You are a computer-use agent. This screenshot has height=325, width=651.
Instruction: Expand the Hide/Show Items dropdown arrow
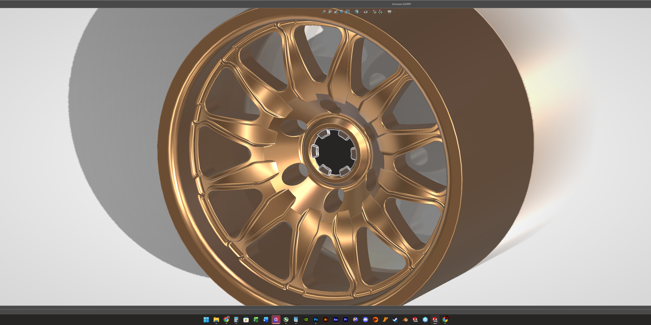coord(370,12)
